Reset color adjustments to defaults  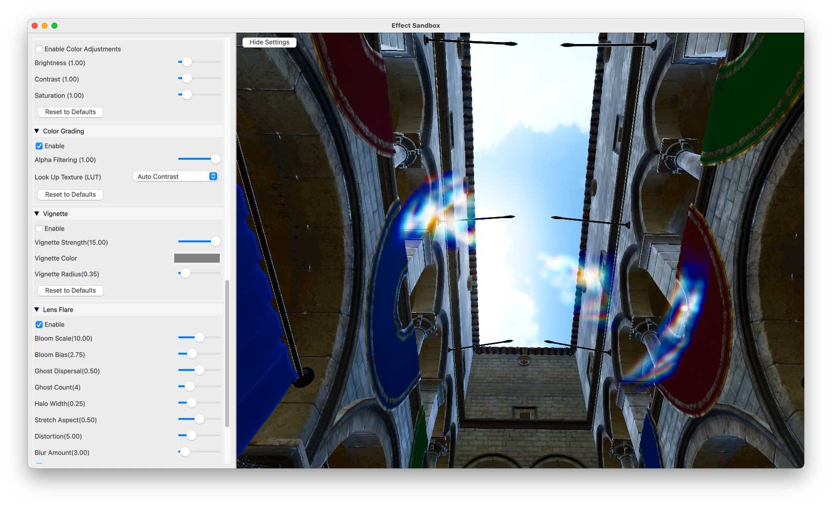(x=70, y=112)
